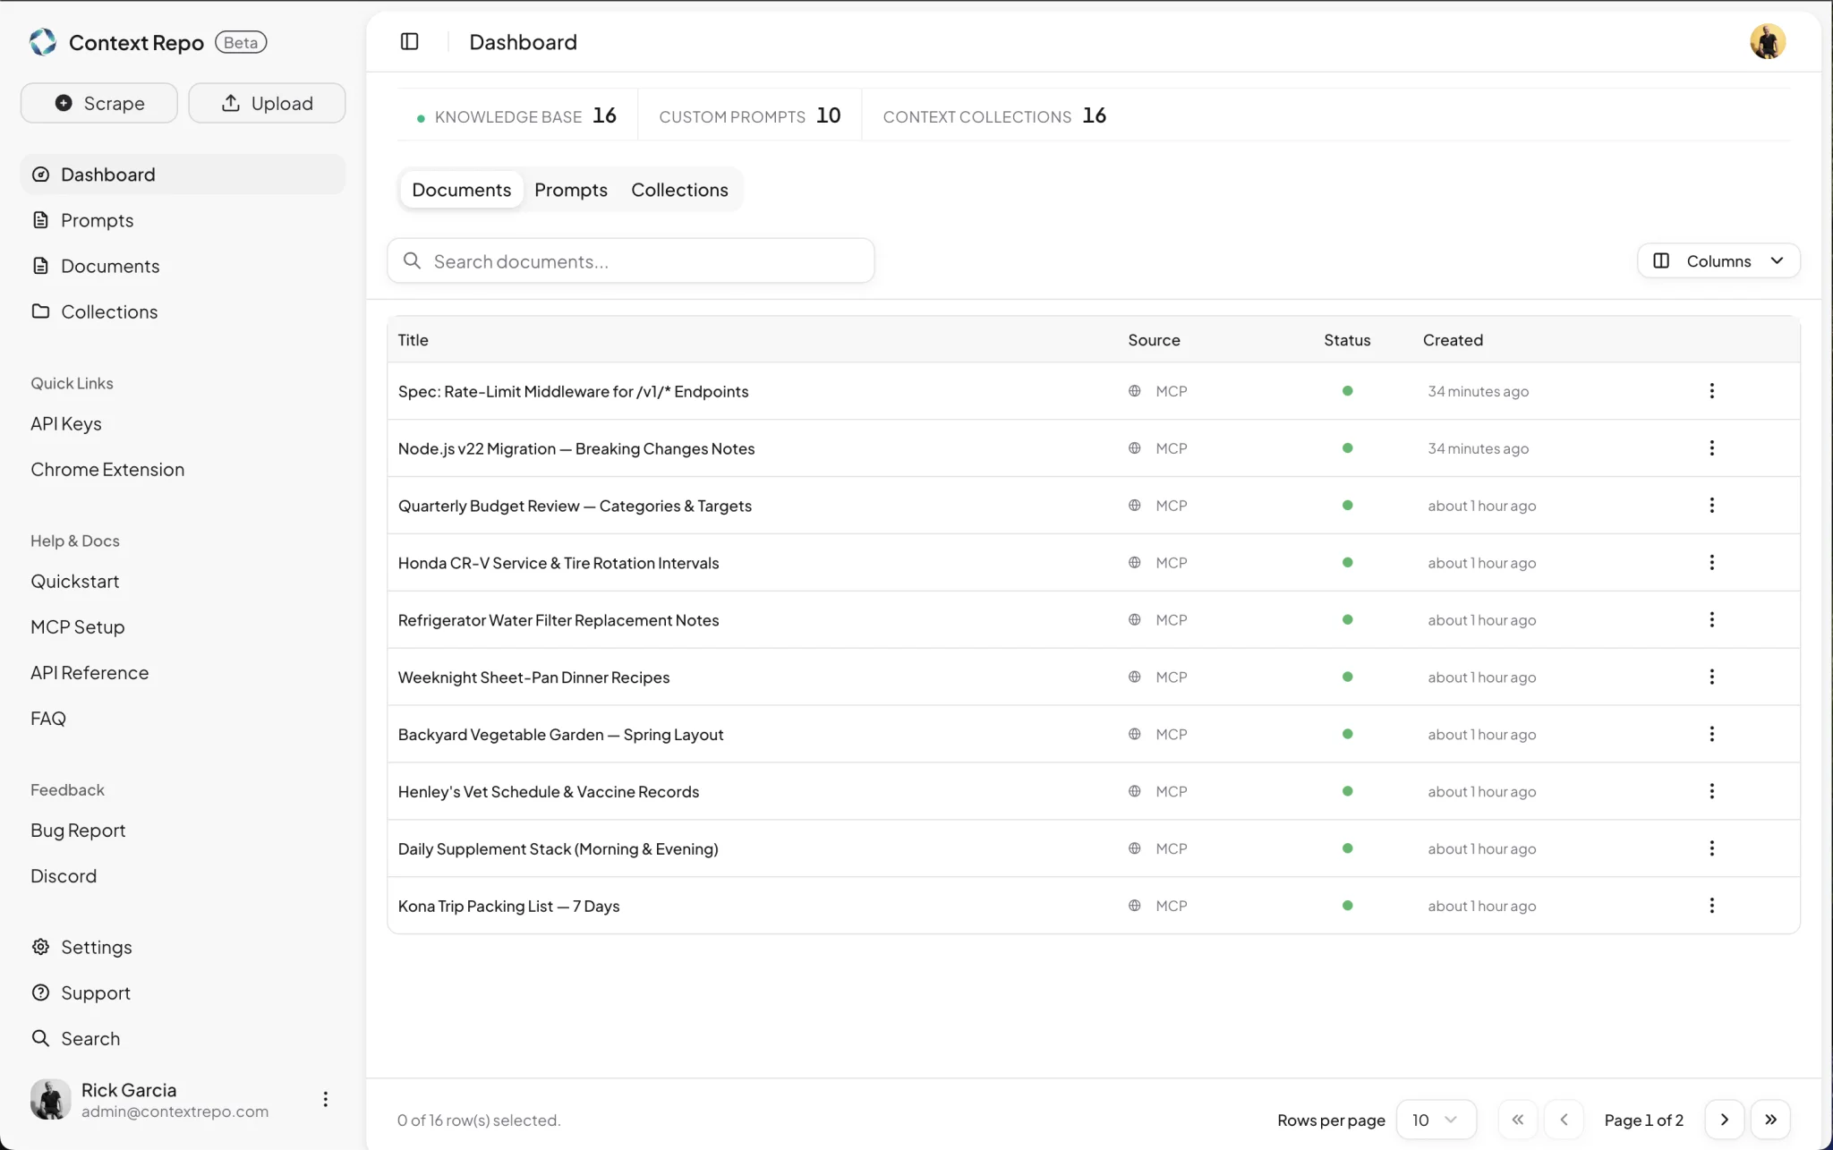This screenshot has height=1150, width=1833.
Task: Open 'Quarterly Budget Review — Categories & Targets'
Action: (x=575, y=506)
